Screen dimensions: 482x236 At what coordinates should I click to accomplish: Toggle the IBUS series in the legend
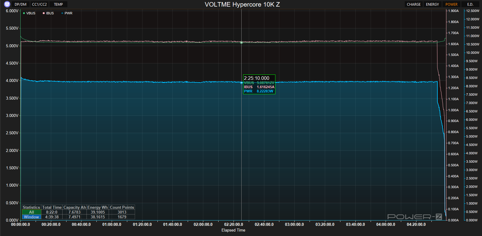tap(48, 13)
